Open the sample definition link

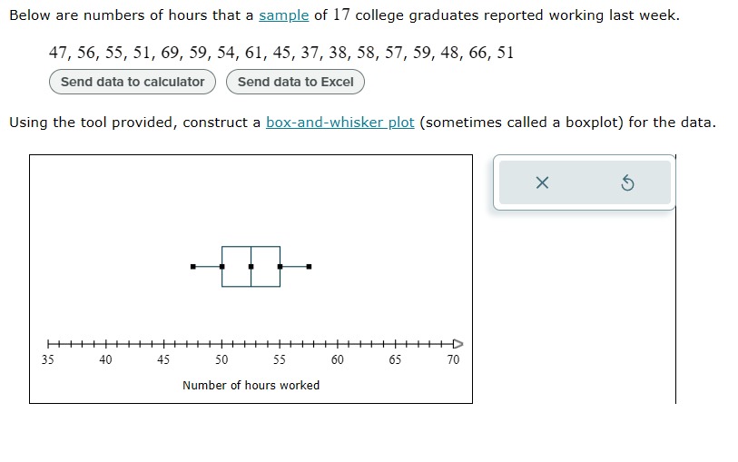click(x=284, y=15)
